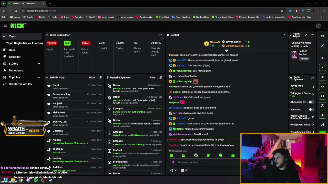Open the Yayıncı Paneli | Kick bookmark
The height and width of the screenshot is (184, 328).
[222, 17]
